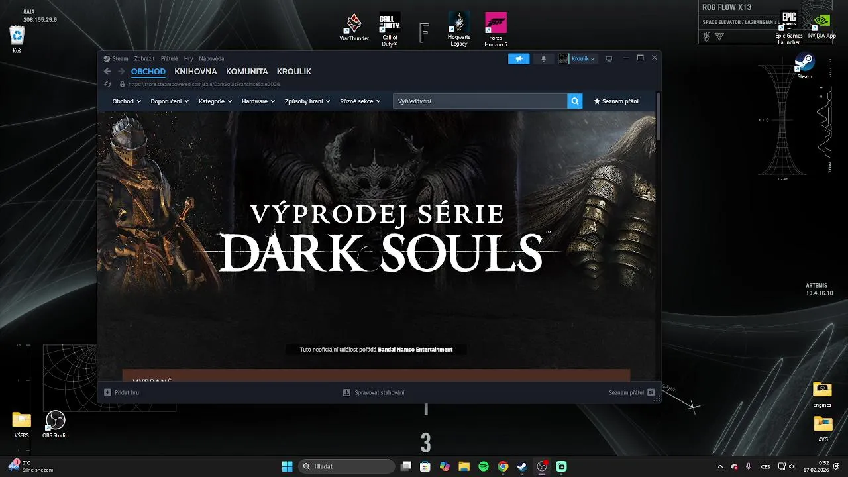Open Forza Horizon 5 desktop shortcut
The height and width of the screenshot is (477, 848).
[x=496, y=29]
